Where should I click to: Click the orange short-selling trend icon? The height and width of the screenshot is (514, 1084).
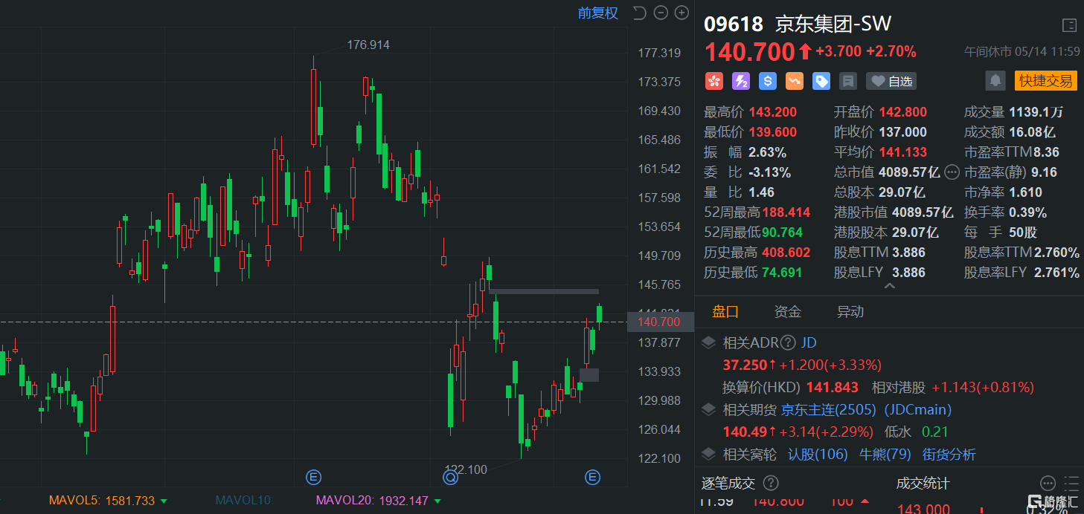795,81
